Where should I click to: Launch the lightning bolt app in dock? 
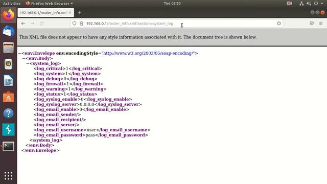tap(8, 130)
